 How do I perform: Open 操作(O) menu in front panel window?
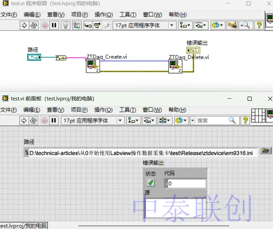104,110
